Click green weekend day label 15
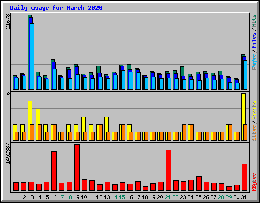The width and height of the screenshot is (260, 203). 122,197
